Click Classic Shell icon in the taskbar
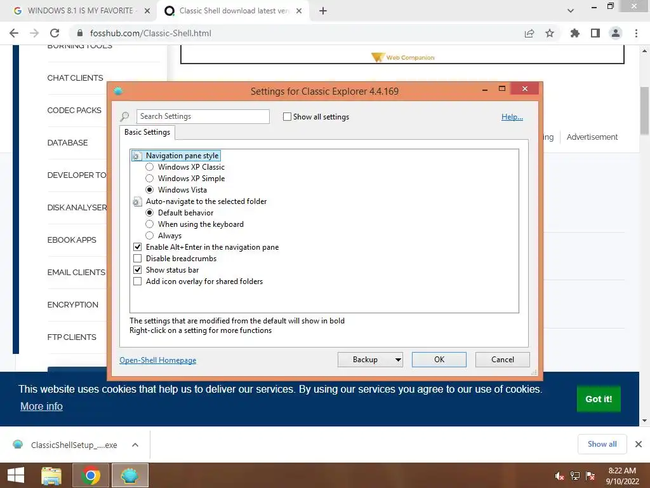This screenshot has height=488, width=650. click(x=129, y=475)
